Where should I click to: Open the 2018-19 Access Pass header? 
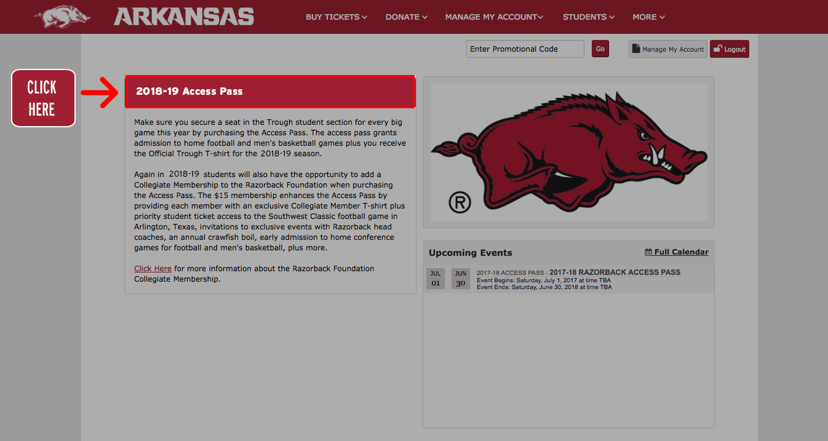[270, 92]
